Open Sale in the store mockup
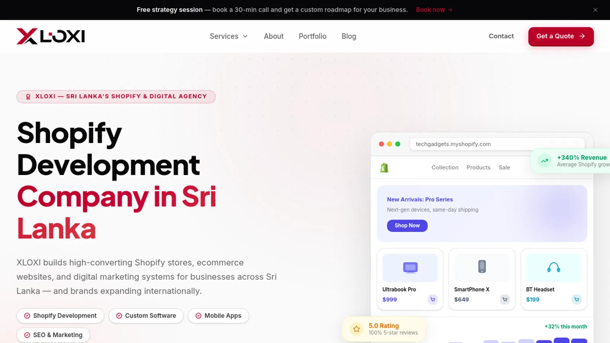Image resolution: width=610 pixels, height=343 pixels. [504, 167]
